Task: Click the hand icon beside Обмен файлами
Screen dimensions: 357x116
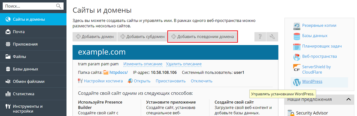Action: (x=8, y=81)
